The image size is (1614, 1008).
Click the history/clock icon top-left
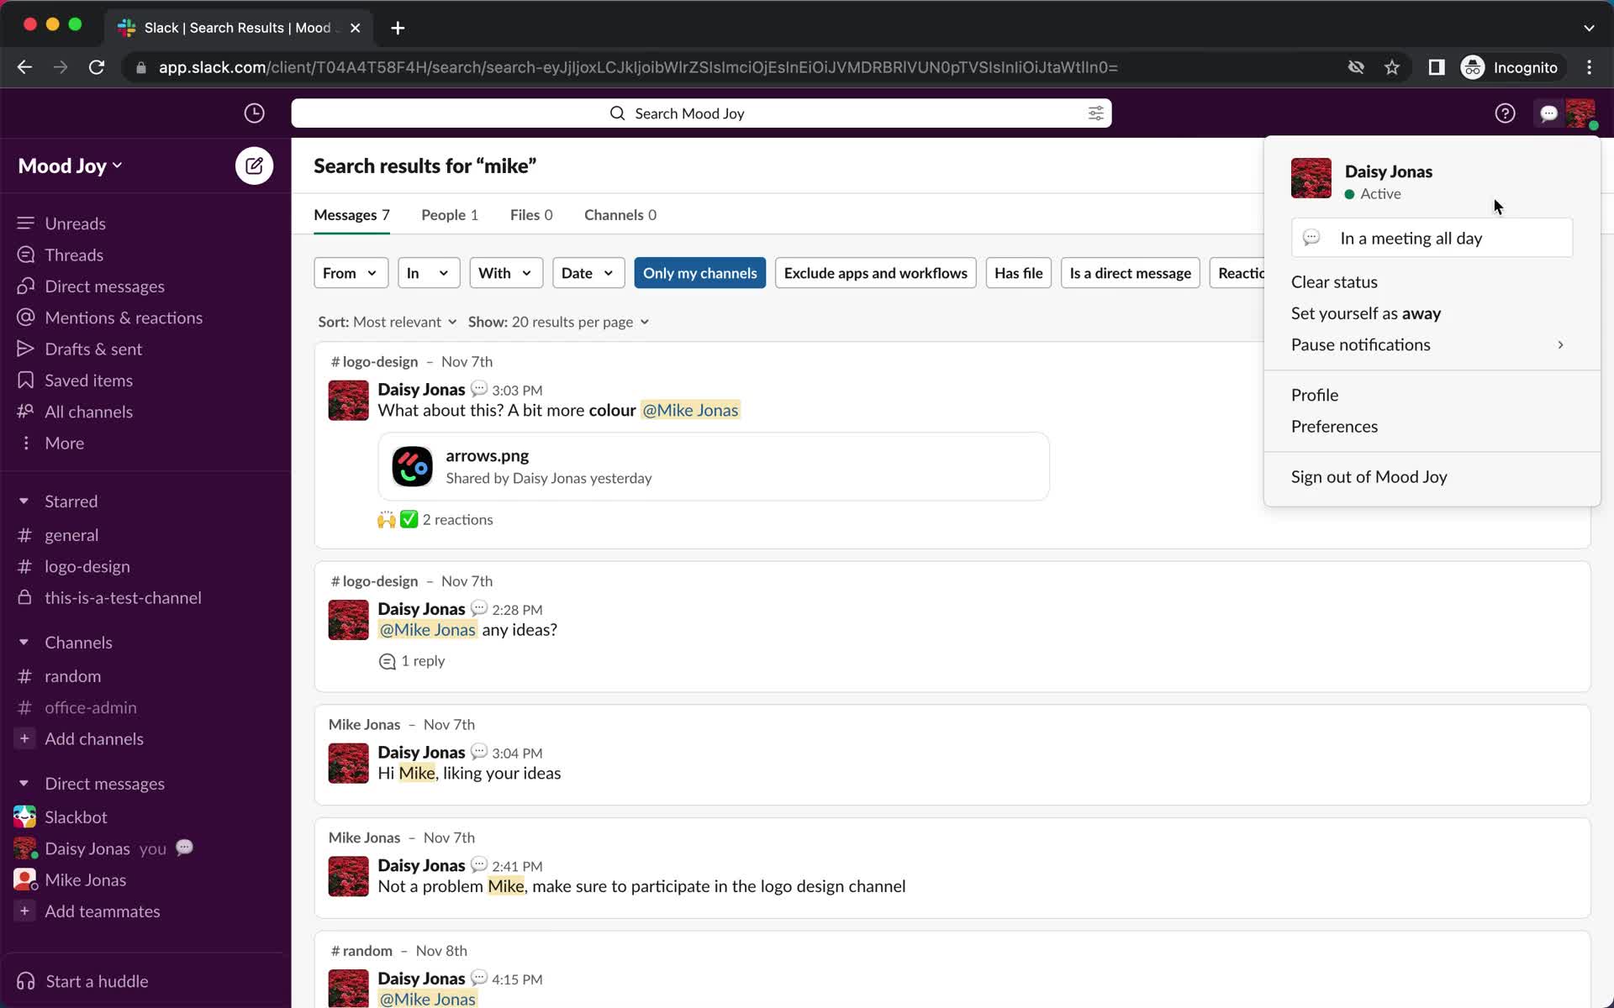click(255, 113)
